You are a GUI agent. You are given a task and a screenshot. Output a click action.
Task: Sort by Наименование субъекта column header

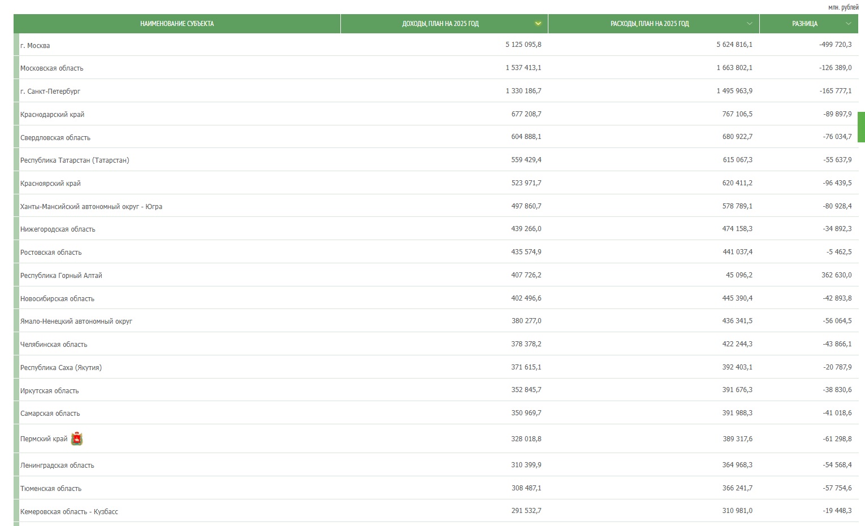coord(177,24)
